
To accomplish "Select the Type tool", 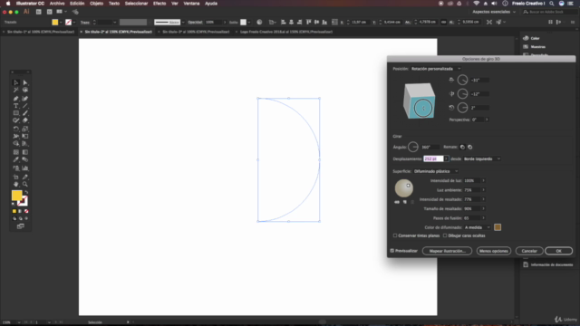I will [x=16, y=106].
